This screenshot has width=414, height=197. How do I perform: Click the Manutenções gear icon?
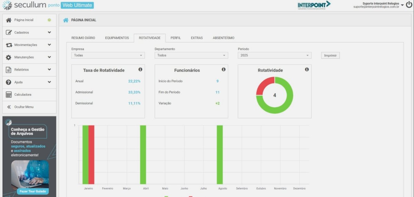click(9, 58)
